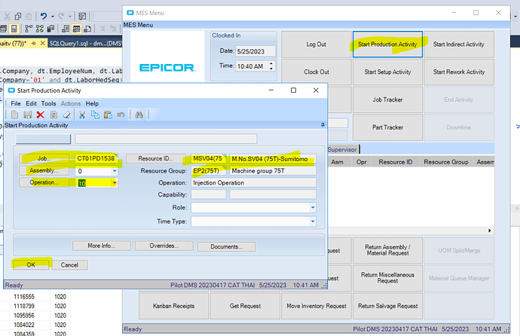Click the SSMS Undo arrow icon
The width and height of the screenshot is (520, 336).
pos(44,16)
